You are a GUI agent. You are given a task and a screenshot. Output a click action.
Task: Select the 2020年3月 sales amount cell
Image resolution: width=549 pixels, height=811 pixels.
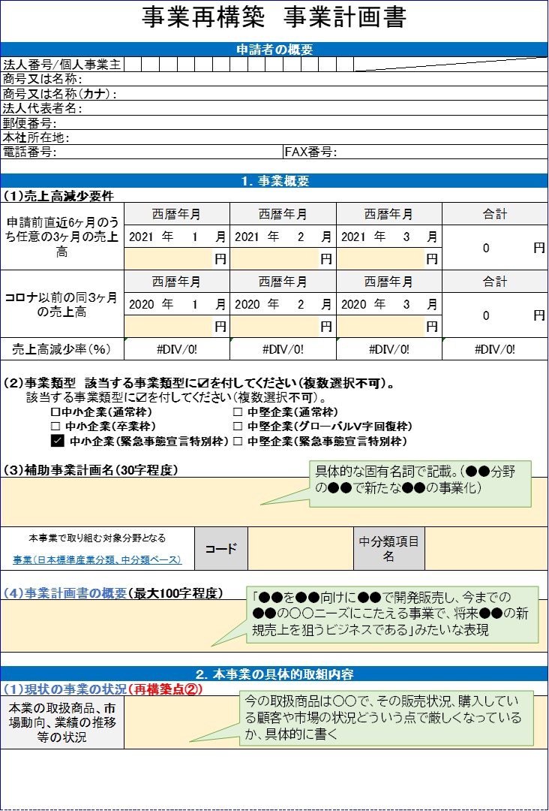pos(381,327)
